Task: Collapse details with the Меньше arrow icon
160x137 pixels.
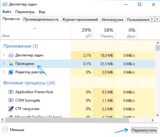Action: 5,130
